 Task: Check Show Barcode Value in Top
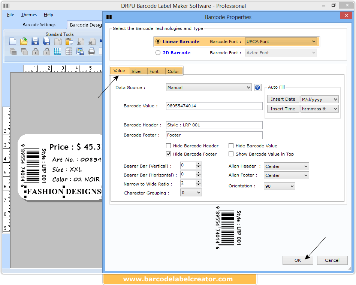[231, 154]
